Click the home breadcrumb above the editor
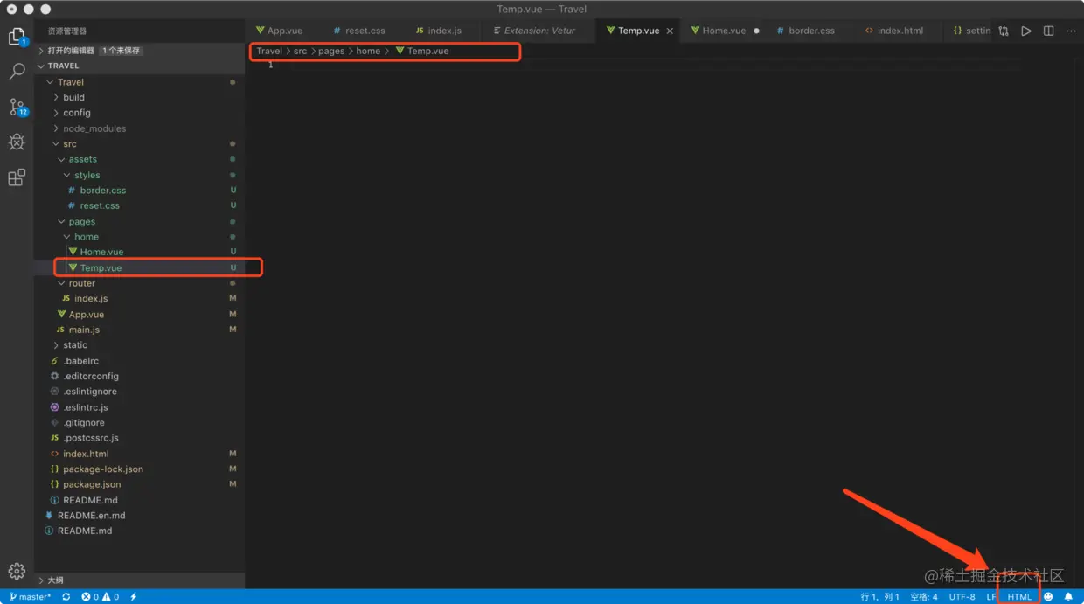 pos(368,51)
